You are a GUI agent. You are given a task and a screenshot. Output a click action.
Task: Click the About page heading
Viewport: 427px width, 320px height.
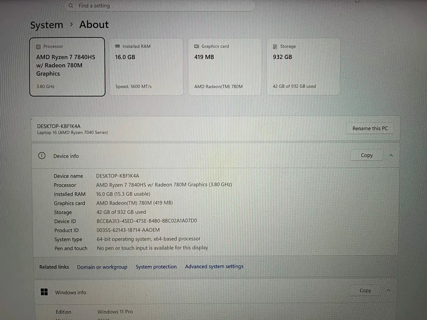coord(94,25)
